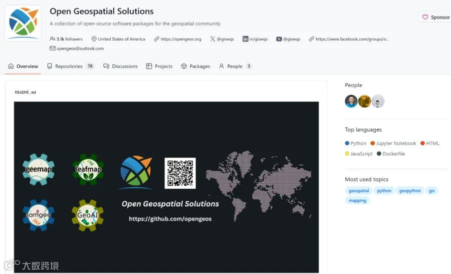Open the @giswqs X profile link

click(x=225, y=39)
